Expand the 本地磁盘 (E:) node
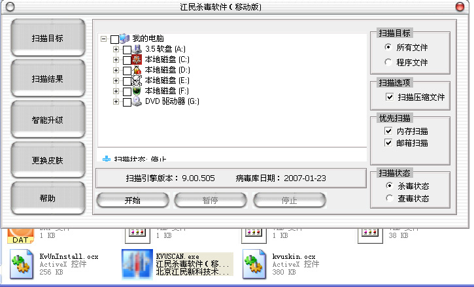Screen dimensions: 474x287 click(x=116, y=80)
